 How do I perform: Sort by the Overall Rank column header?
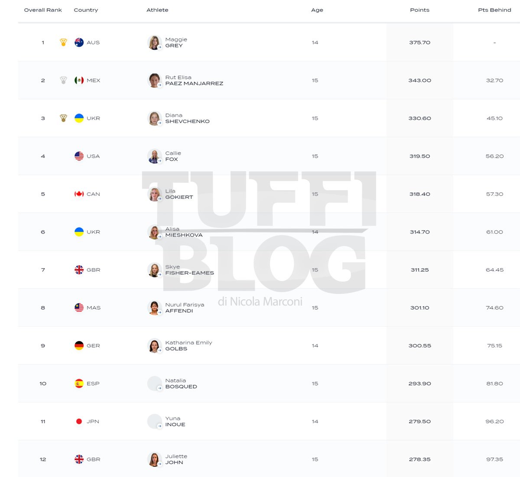43,10
